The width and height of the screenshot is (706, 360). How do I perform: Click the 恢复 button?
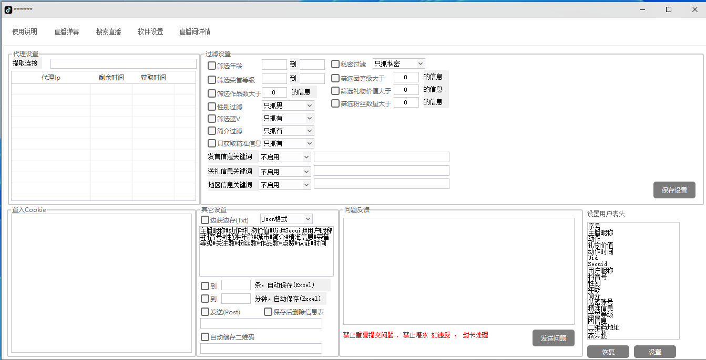[x=608, y=352]
